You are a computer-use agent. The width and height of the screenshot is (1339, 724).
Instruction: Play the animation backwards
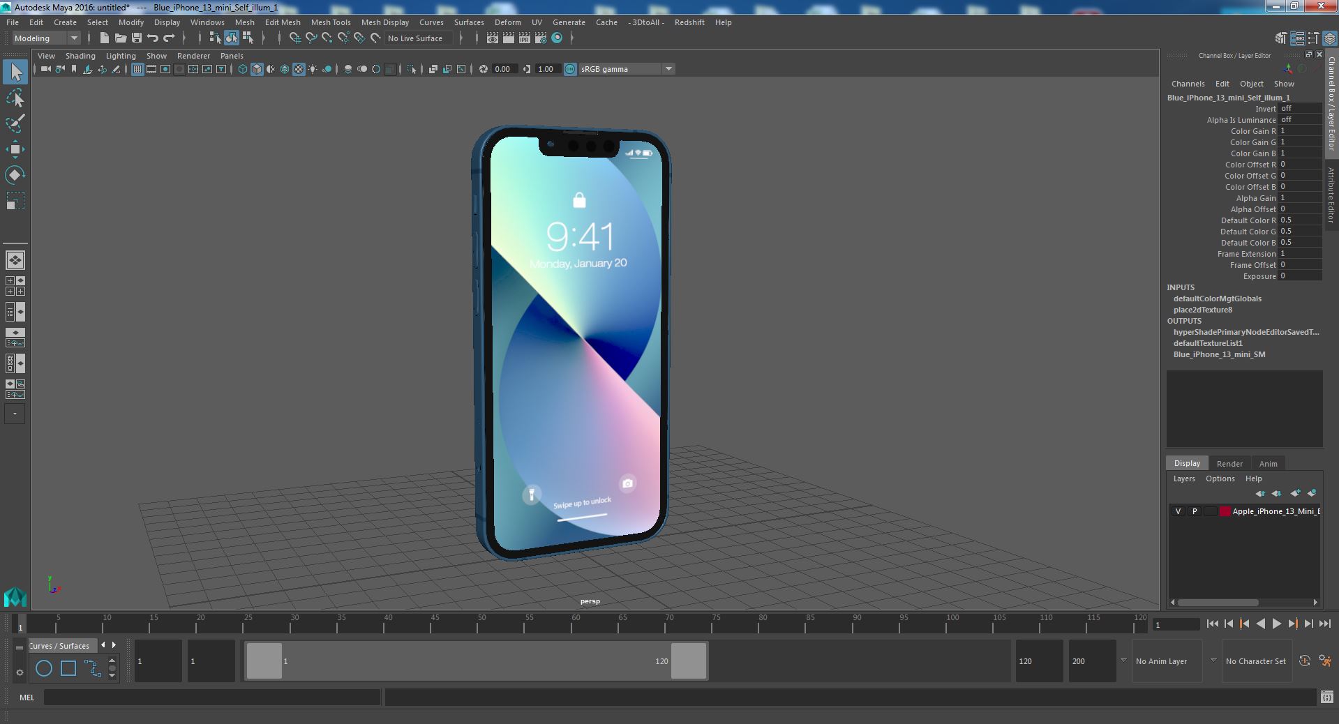(x=1260, y=624)
